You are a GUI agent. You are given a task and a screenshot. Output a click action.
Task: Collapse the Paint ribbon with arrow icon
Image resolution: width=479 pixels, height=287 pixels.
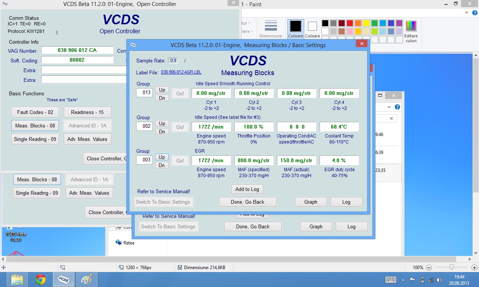point(466,12)
